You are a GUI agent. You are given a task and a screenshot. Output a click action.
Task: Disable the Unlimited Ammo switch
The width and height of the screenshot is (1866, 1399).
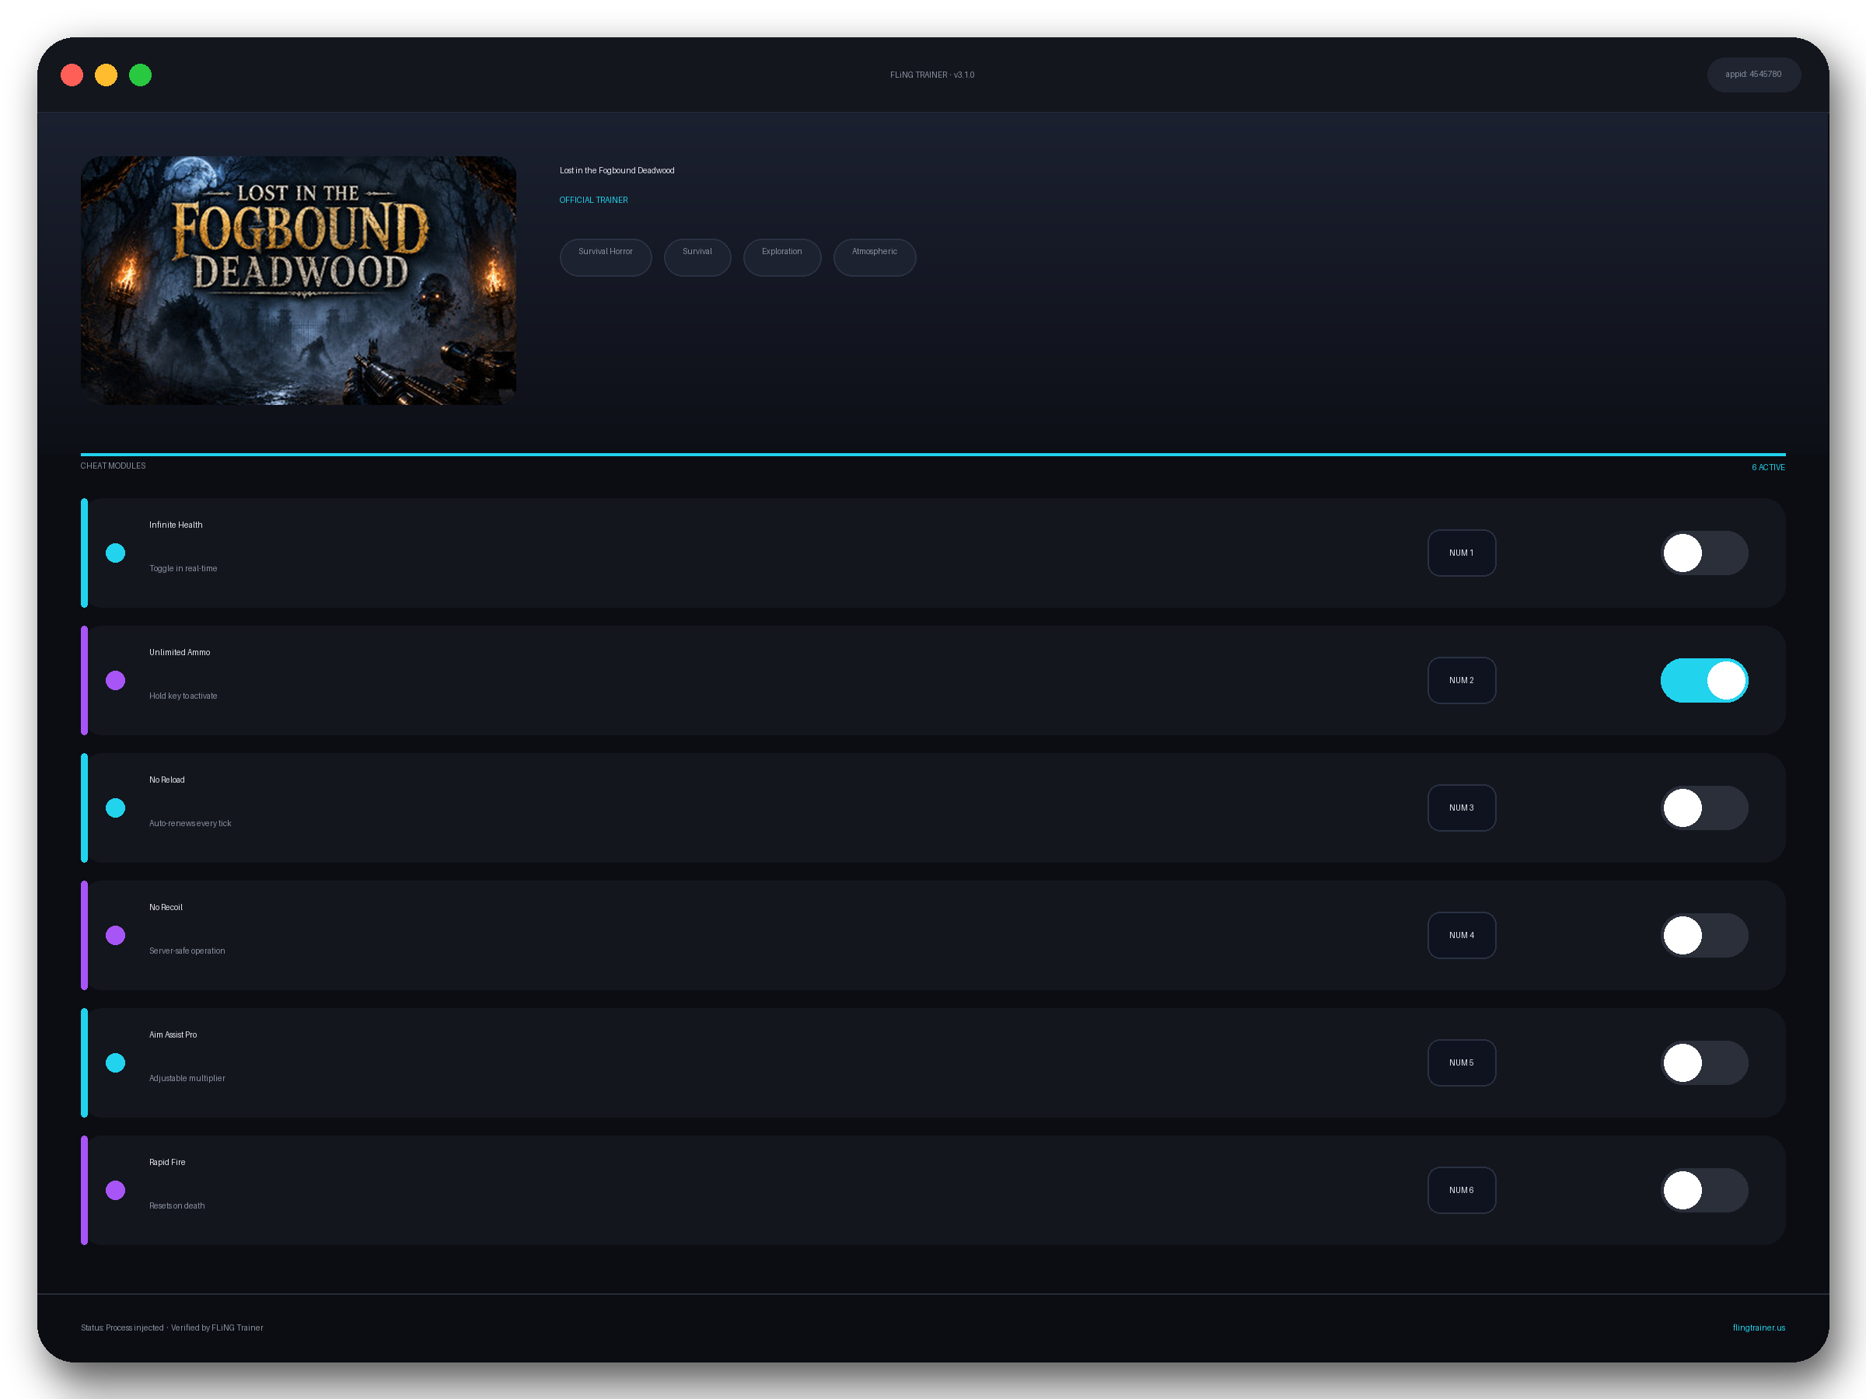click(x=1704, y=681)
